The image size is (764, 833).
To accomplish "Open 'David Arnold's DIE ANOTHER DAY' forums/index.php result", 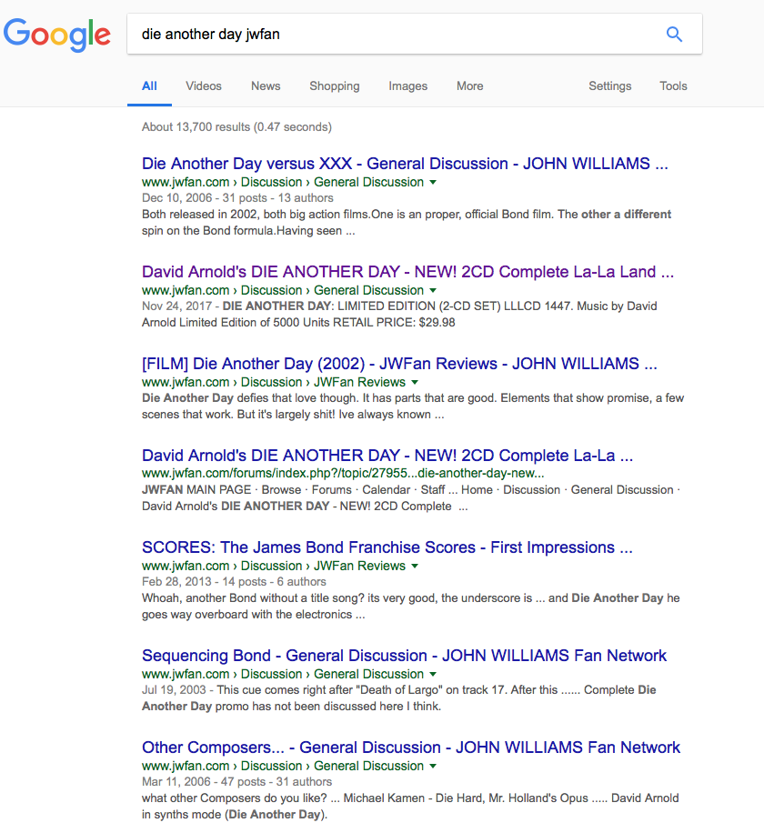I will [387, 456].
